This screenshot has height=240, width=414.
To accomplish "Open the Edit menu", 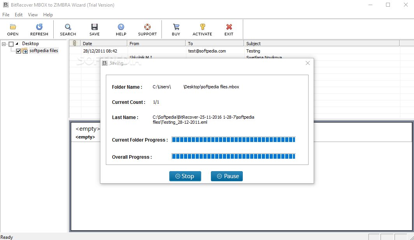I will tap(19, 14).
